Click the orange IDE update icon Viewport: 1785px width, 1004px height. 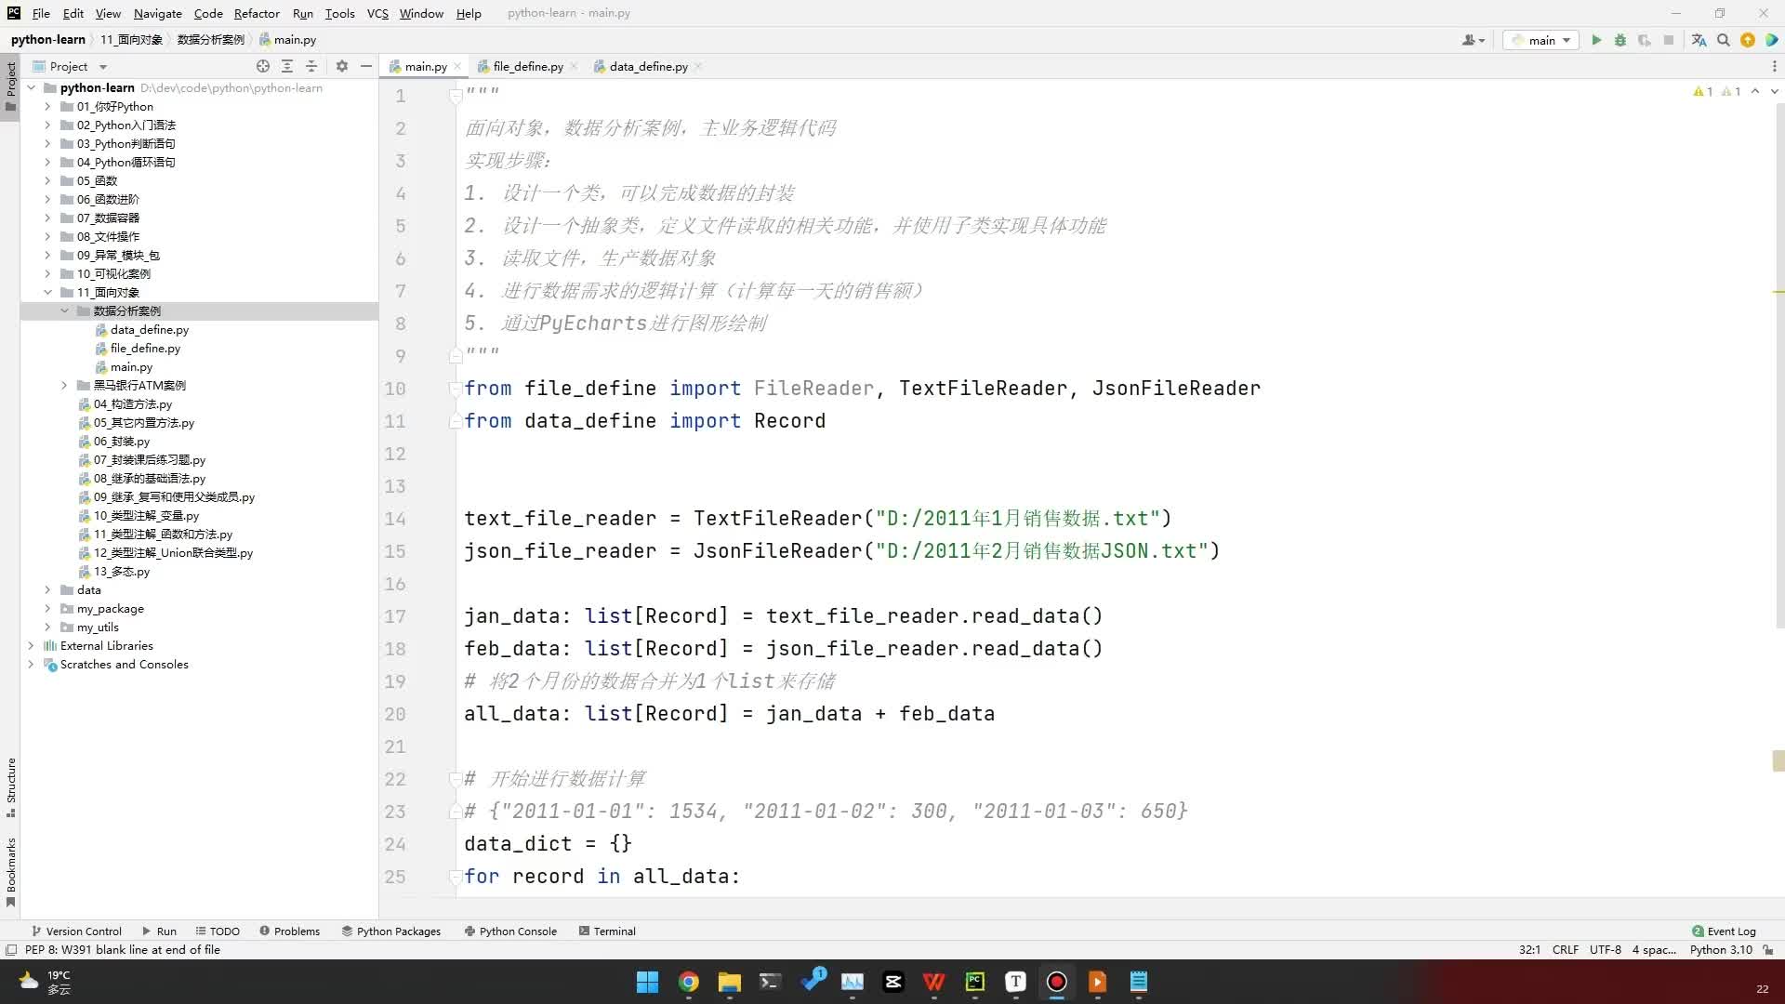(x=1748, y=40)
